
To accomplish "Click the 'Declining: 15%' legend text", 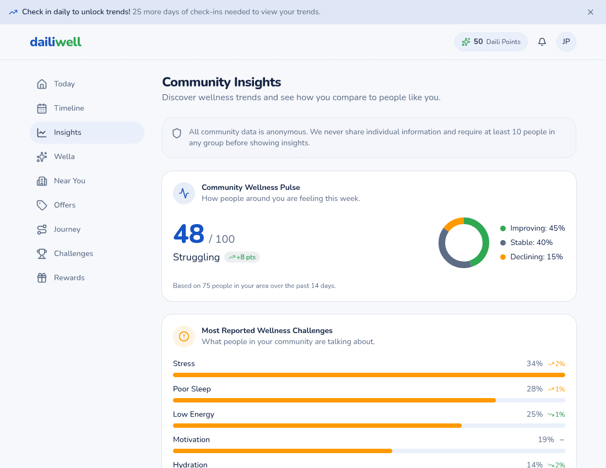I will tap(537, 257).
